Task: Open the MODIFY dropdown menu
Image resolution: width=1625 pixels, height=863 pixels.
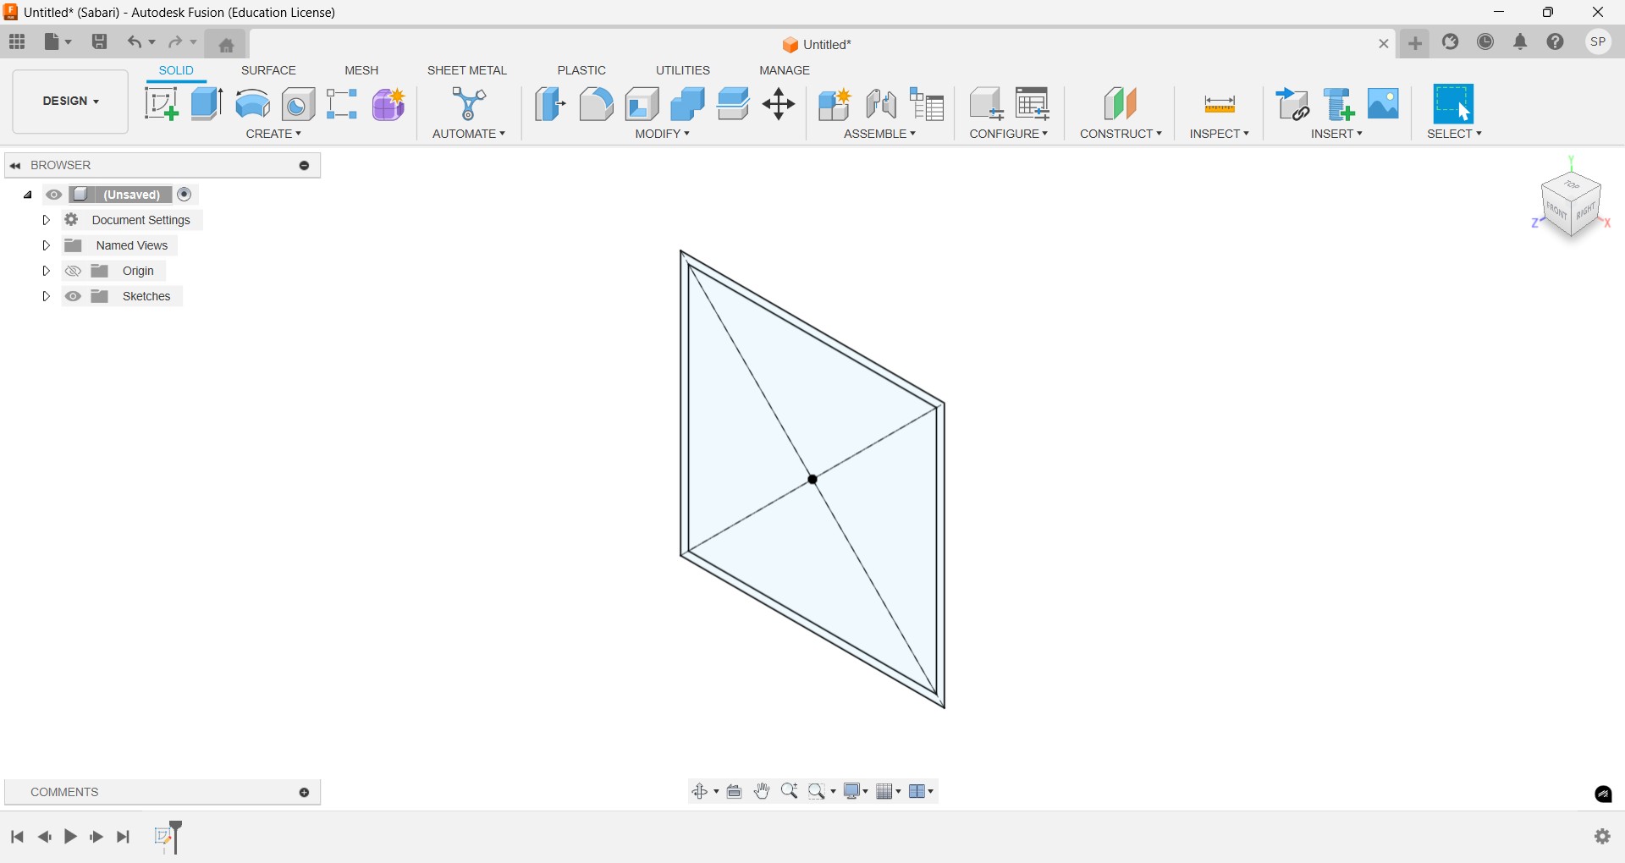Action: pyautogui.click(x=663, y=134)
